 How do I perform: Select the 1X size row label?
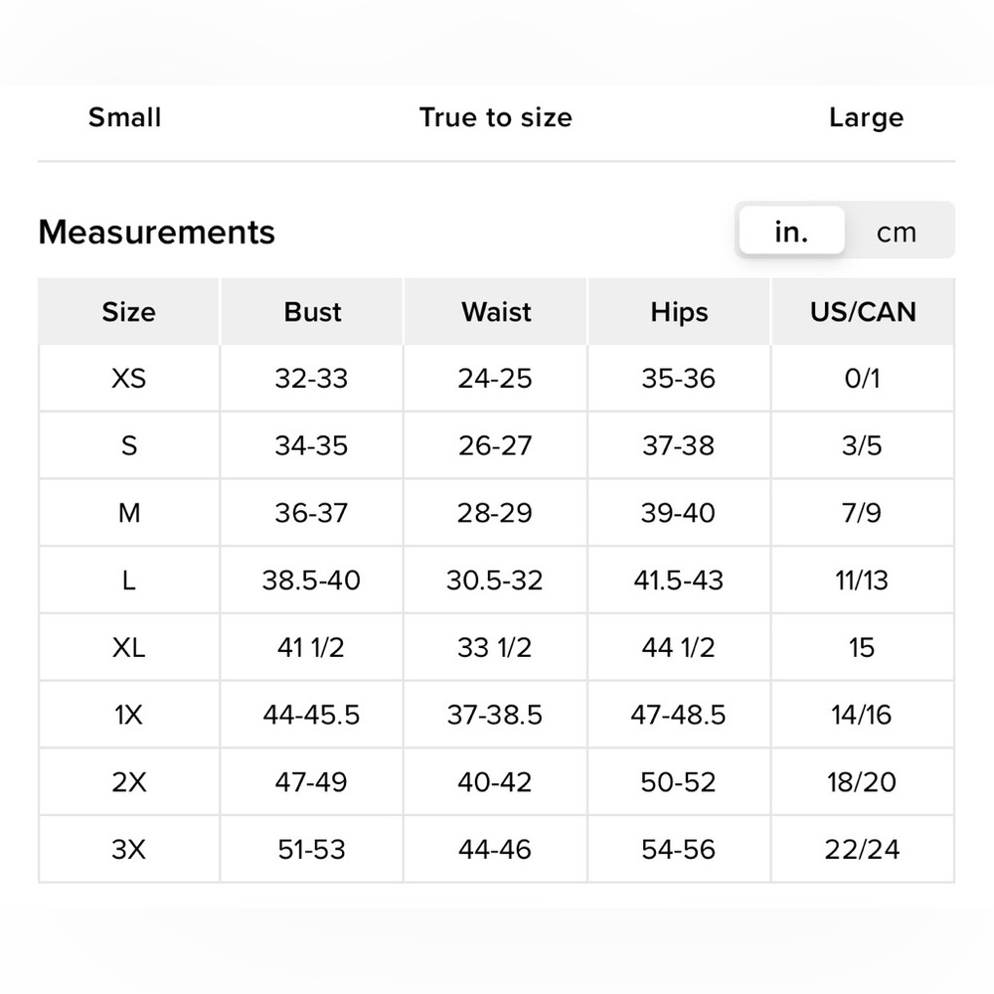click(x=128, y=715)
